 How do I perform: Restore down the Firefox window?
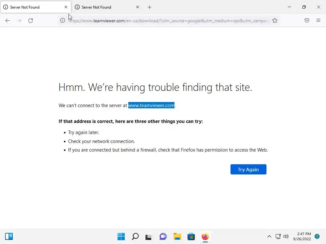click(x=304, y=7)
